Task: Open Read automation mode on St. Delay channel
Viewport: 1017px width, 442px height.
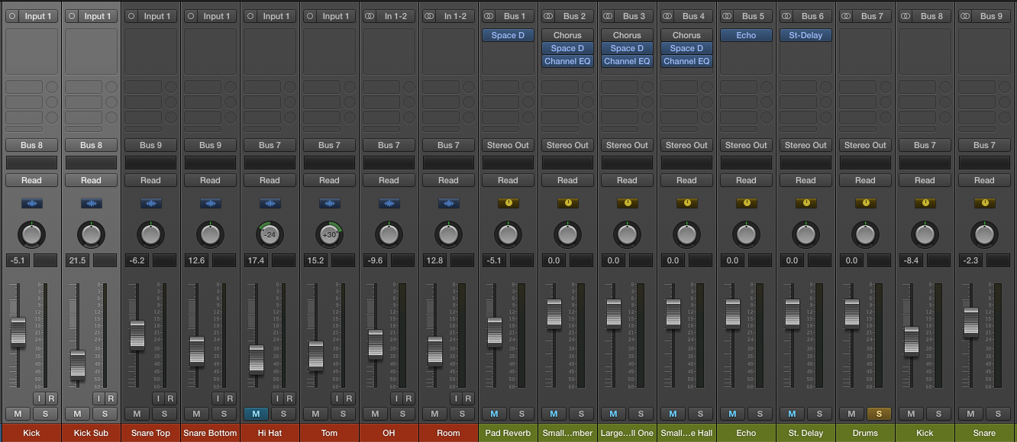Action: 806,180
